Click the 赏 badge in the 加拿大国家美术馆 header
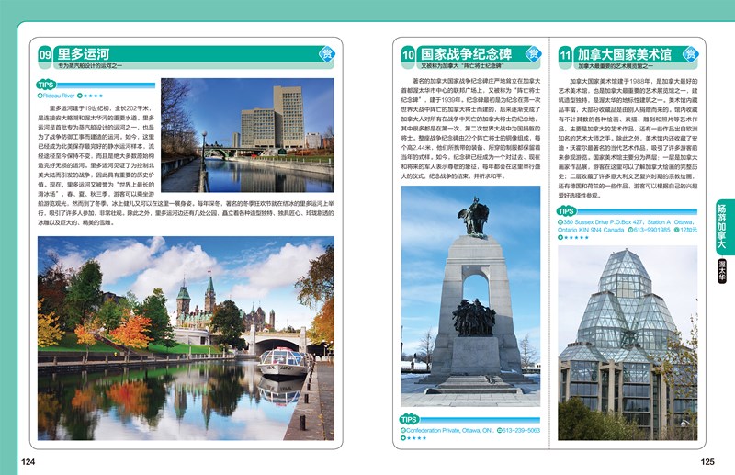735x475 pixels. point(691,53)
